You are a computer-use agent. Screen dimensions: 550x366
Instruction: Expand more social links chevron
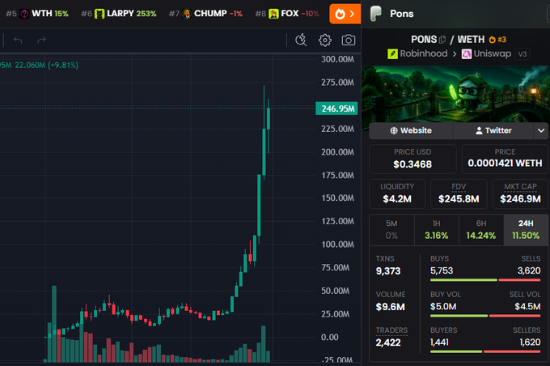(x=541, y=130)
